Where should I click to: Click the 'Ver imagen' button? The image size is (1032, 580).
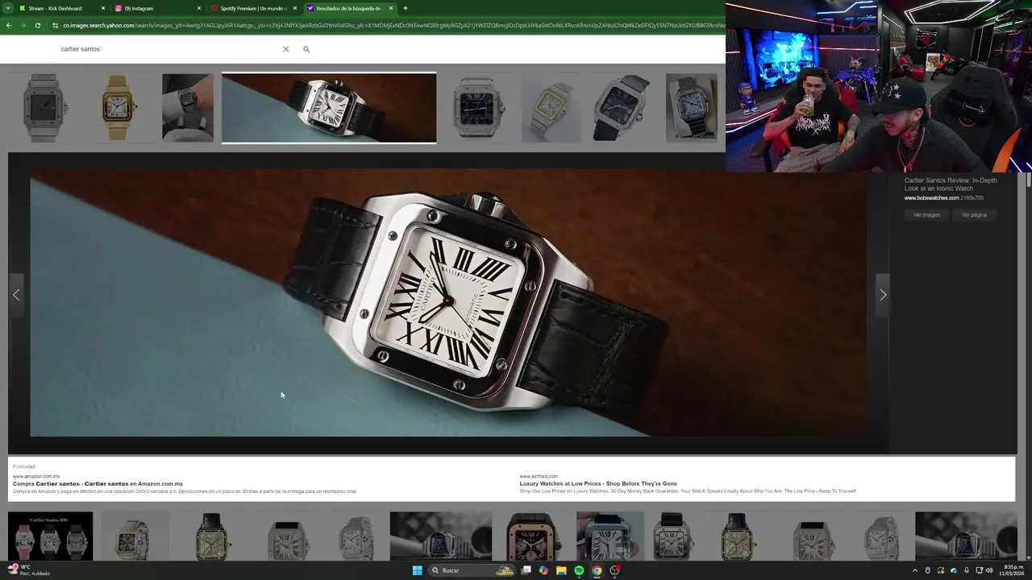click(x=926, y=215)
